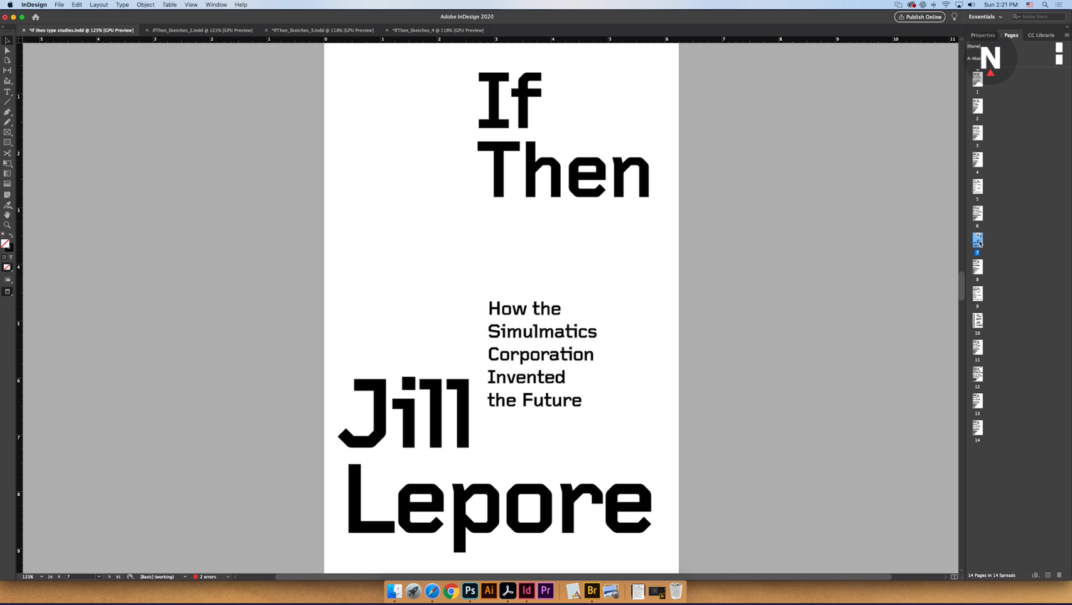Open Photoshop from the Dock
The height and width of the screenshot is (605, 1072).
pyautogui.click(x=470, y=591)
